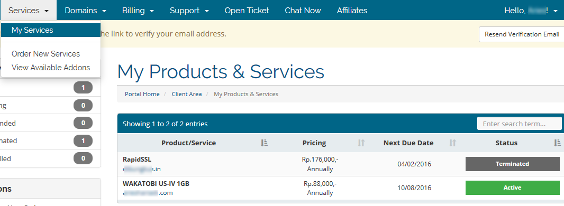Select the 10/08/2016 due date
This screenshot has width=564, height=206.
pos(414,188)
